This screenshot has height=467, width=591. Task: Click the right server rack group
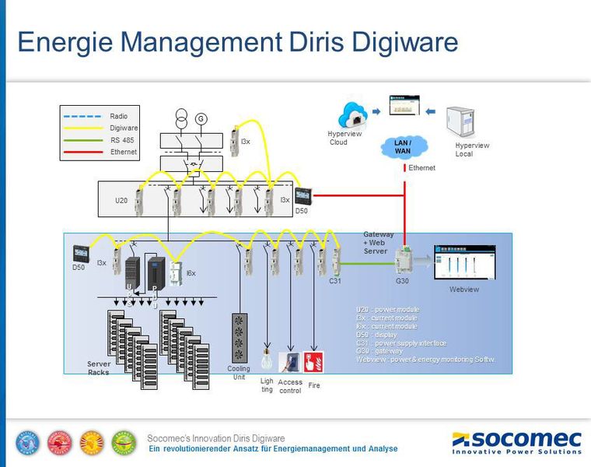click(x=184, y=349)
